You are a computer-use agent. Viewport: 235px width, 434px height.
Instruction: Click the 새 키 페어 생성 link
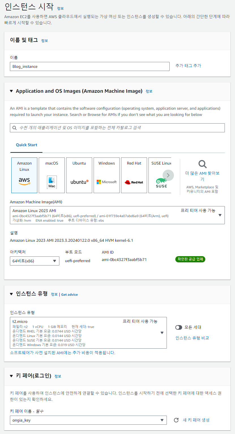pos(196,420)
